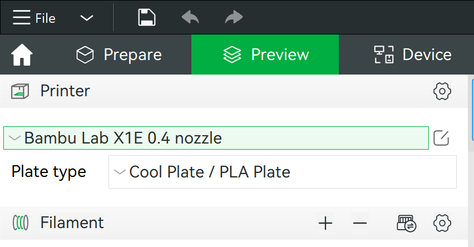
Task: Open the Device tab
Action: 412,55
